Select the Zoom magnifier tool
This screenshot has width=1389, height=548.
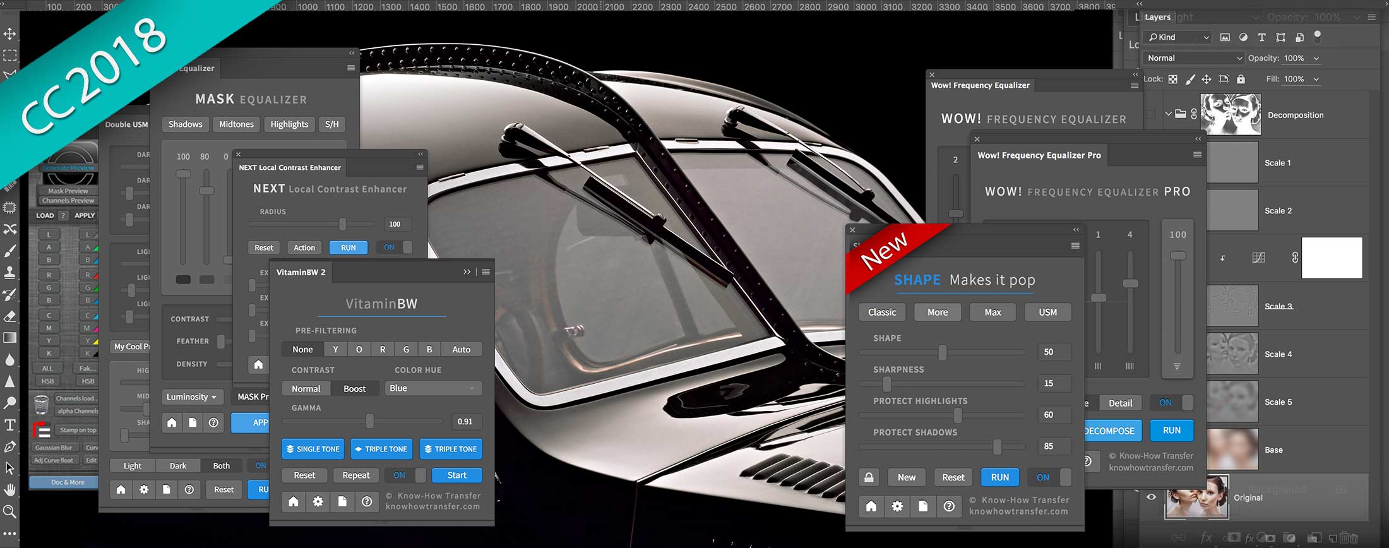point(9,511)
